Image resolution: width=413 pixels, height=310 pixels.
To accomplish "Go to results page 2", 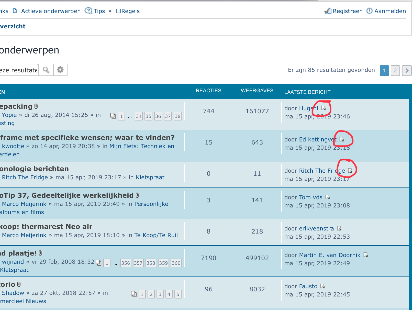I will 395,70.
